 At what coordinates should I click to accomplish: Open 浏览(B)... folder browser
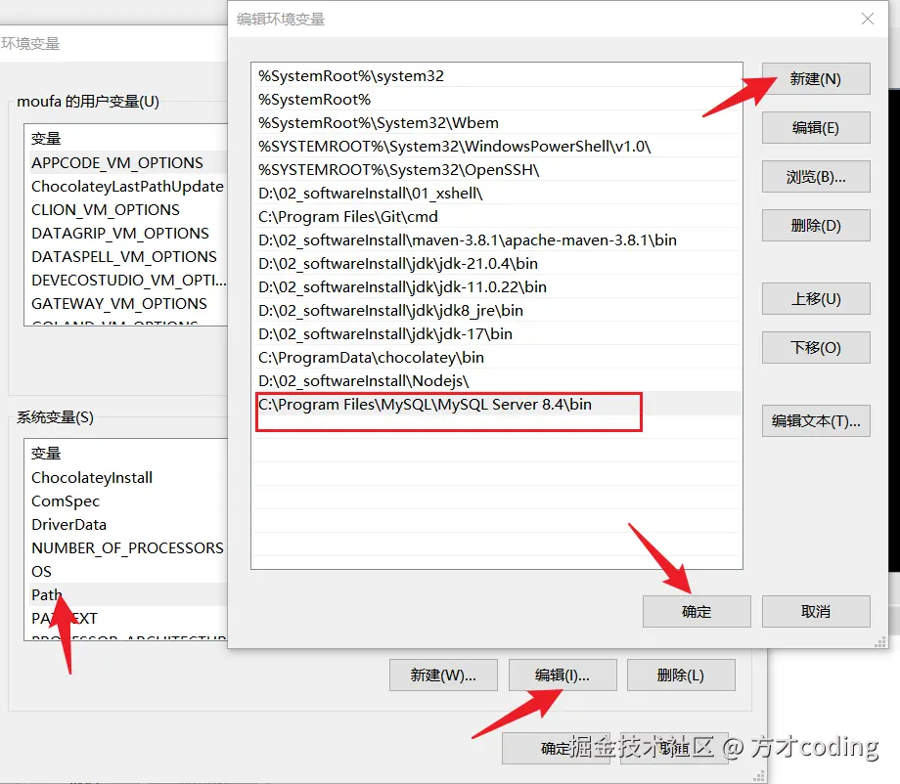tap(816, 177)
